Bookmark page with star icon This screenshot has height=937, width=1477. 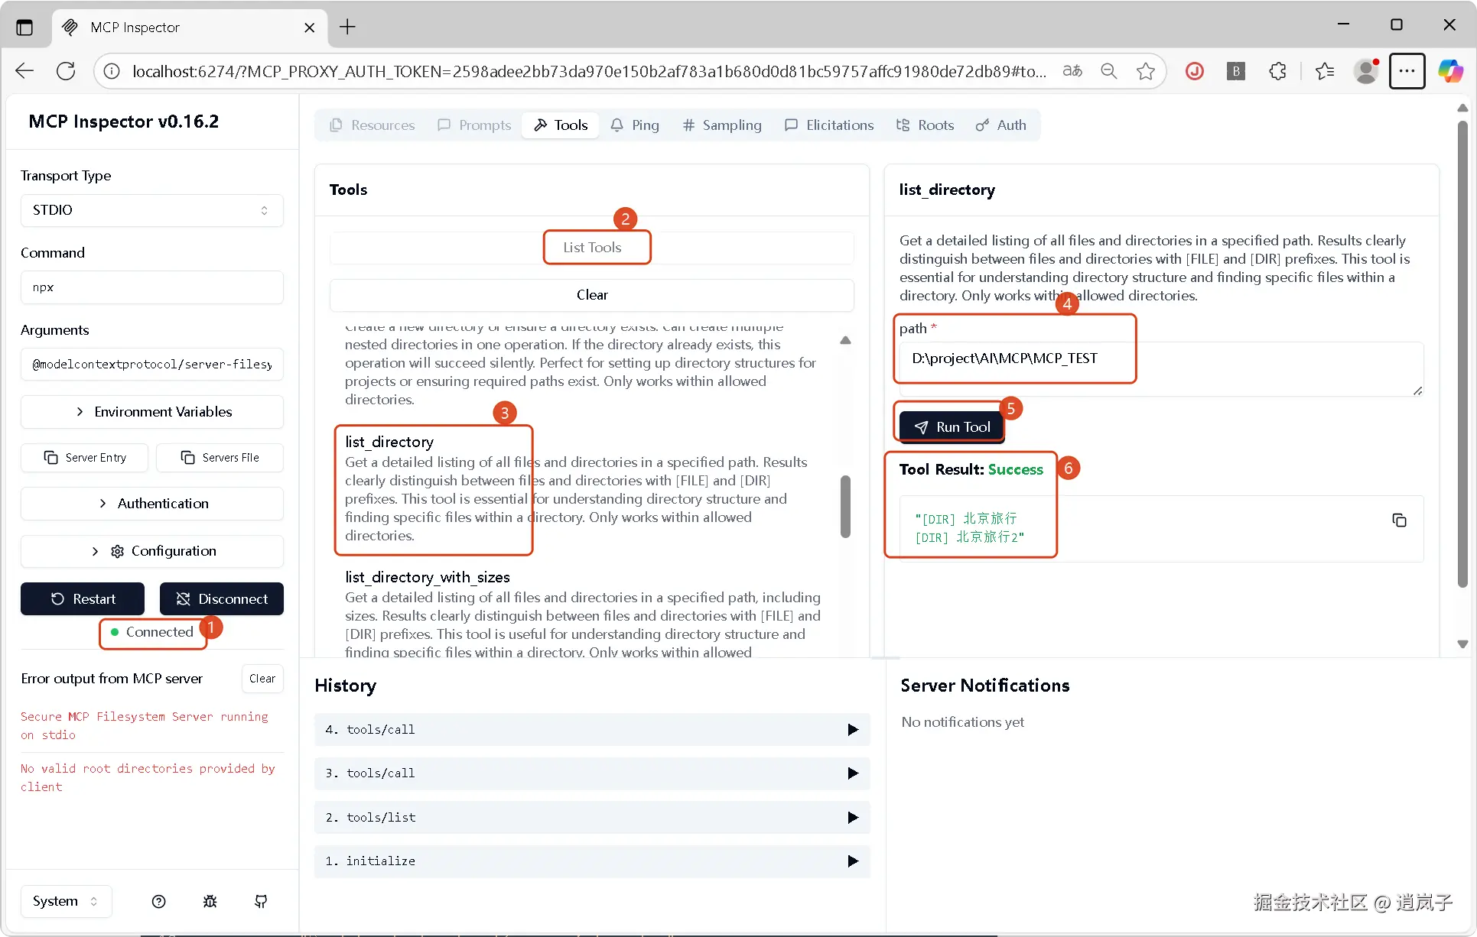(x=1145, y=71)
